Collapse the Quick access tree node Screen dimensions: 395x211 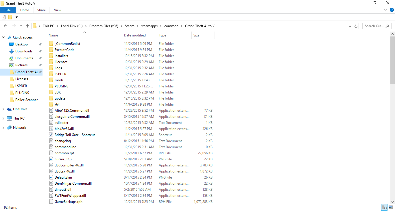(3, 37)
